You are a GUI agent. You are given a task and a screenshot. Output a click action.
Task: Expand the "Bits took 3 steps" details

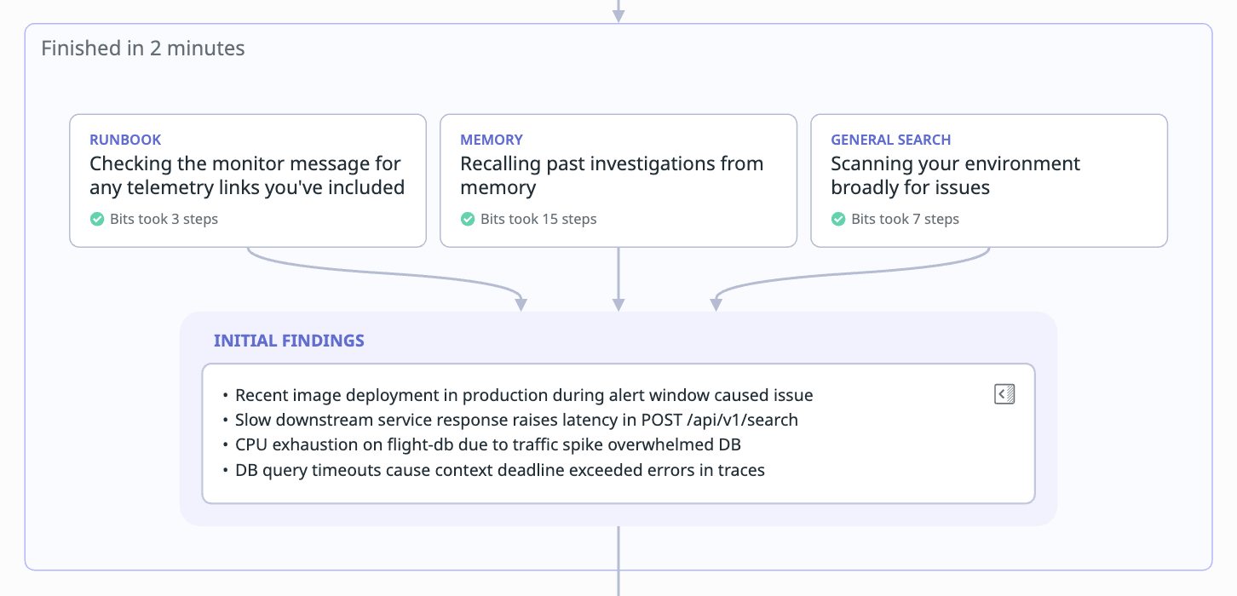tap(164, 220)
